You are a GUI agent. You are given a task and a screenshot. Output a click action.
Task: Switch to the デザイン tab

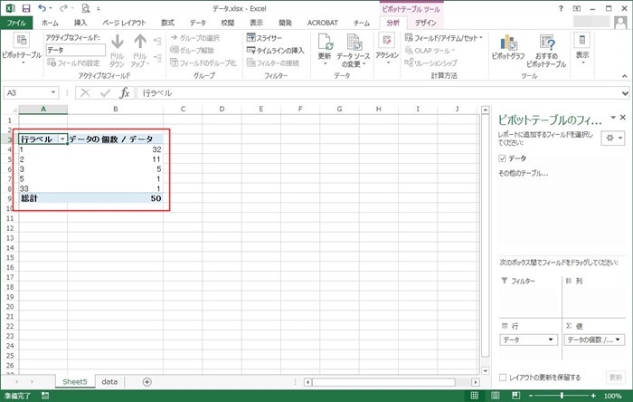(426, 23)
